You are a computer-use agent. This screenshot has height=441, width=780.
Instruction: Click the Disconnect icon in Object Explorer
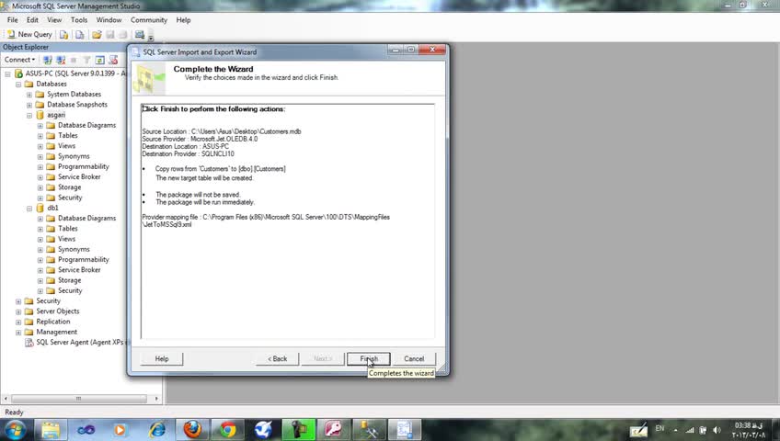click(61, 60)
